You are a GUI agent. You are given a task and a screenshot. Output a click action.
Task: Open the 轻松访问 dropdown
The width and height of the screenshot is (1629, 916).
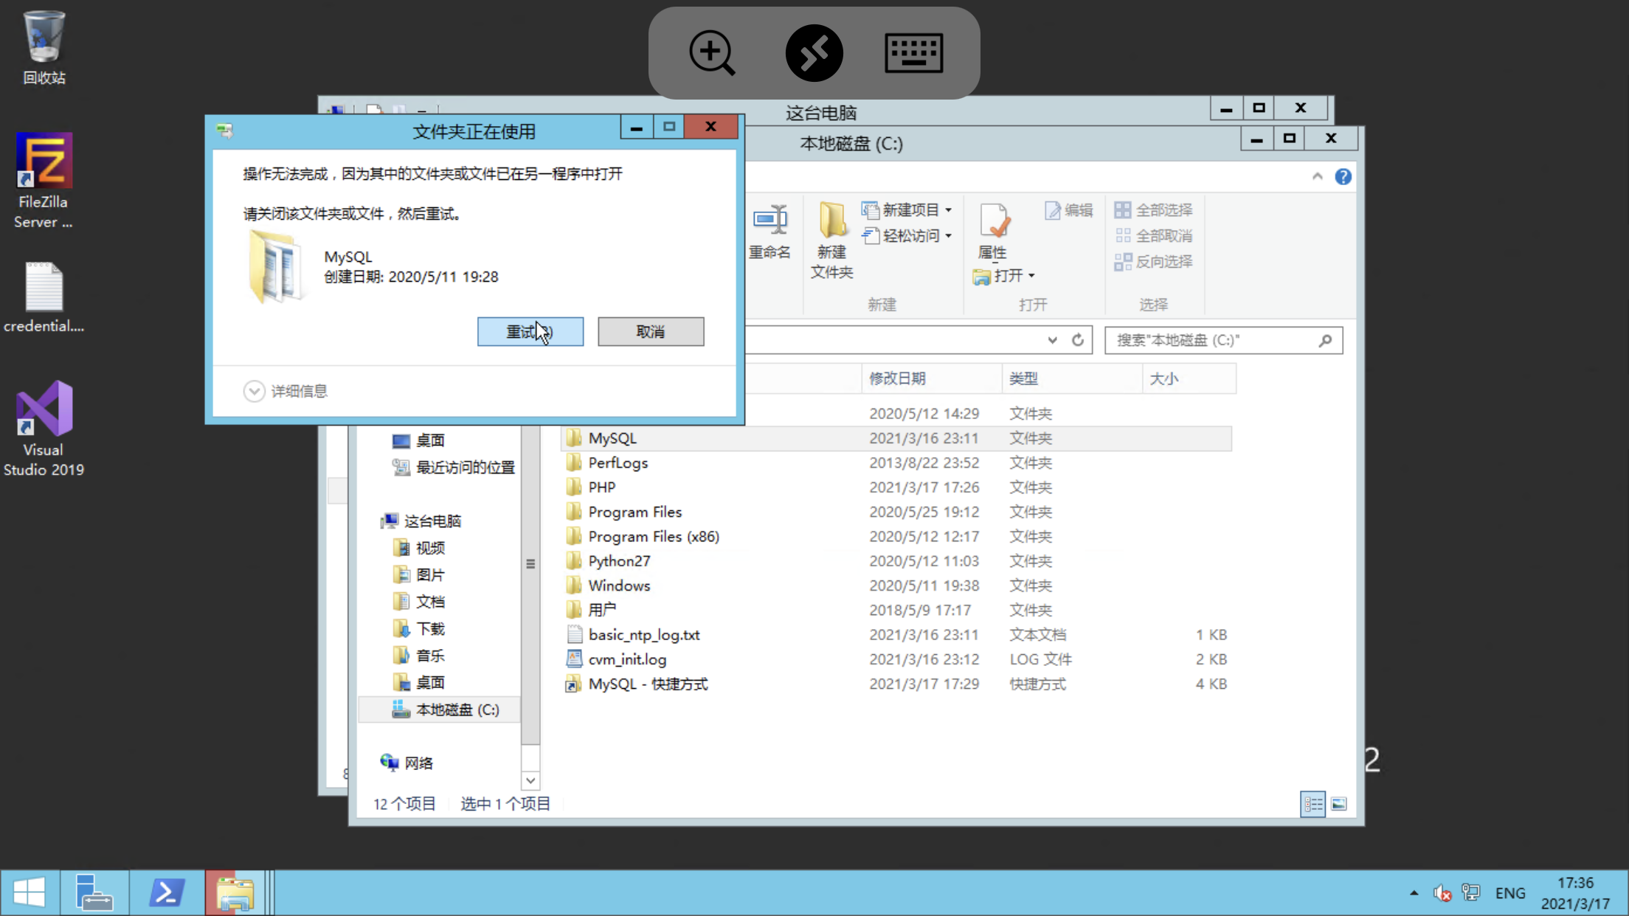click(907, 236)
